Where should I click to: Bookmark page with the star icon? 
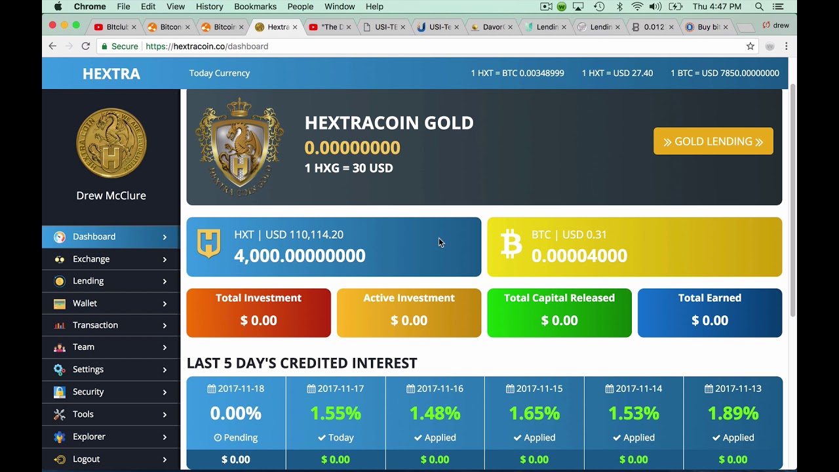click(751, 46)
